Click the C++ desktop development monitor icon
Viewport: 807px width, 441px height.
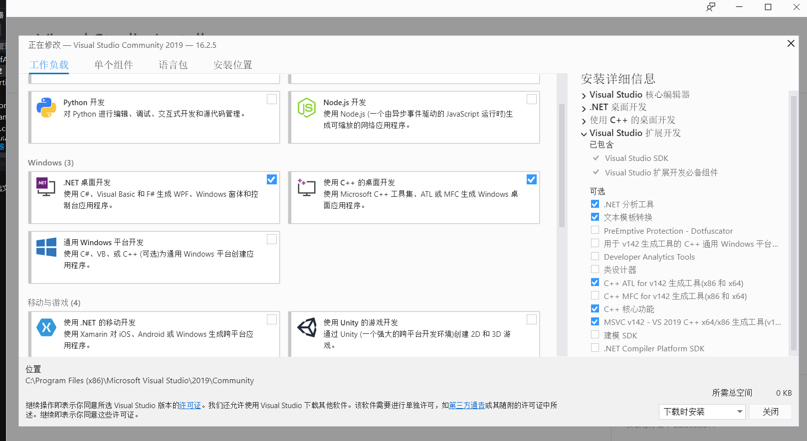(306, 187)
